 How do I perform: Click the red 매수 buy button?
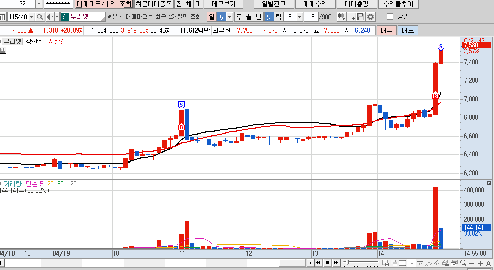(x=387, y=30)
